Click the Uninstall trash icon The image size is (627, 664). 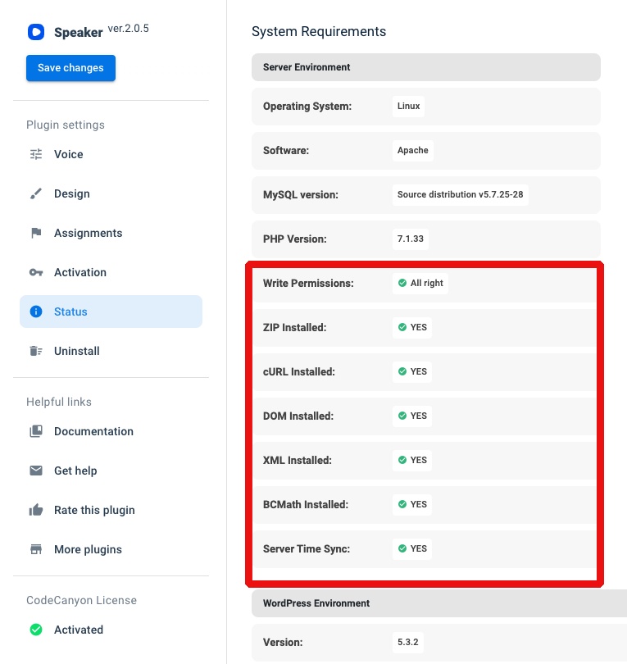(36, 351)
